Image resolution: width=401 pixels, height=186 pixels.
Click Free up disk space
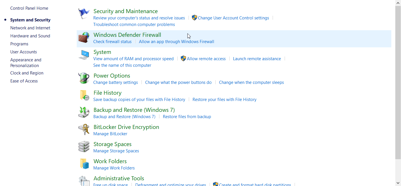(111, 185)
